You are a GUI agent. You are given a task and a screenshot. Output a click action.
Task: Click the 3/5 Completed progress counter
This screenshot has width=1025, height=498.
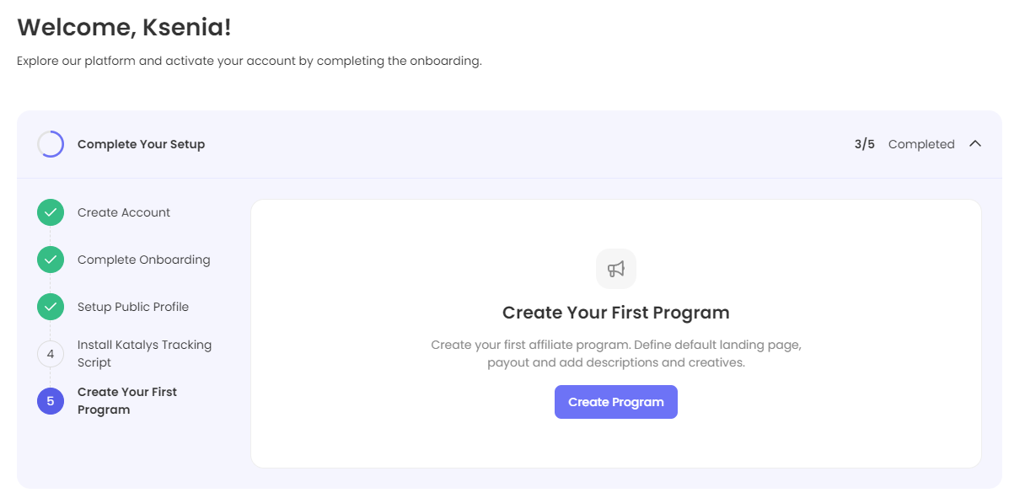(x=904, y=144)
